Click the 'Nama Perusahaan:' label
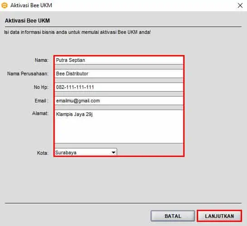 (x=28, y=74)
